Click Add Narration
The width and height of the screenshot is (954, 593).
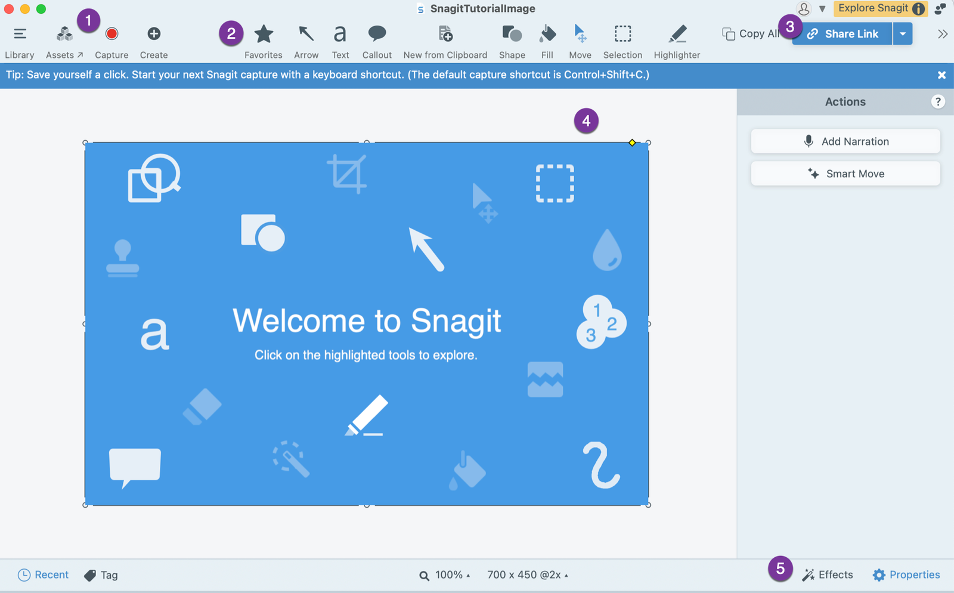(x=845, y=141)
